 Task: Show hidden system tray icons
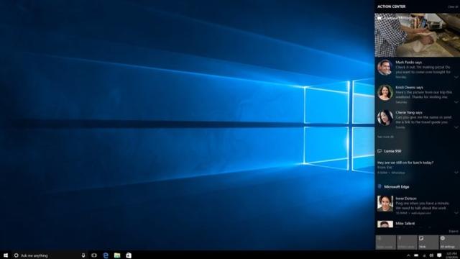[408, 255]
